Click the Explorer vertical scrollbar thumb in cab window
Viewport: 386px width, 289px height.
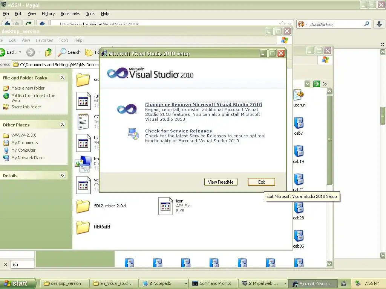[x=329, y=140]
